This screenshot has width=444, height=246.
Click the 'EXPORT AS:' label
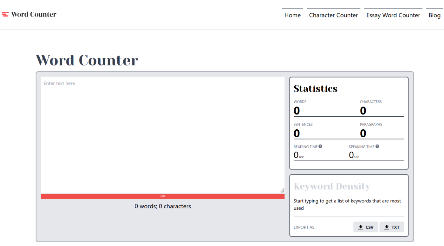[304, 227]
